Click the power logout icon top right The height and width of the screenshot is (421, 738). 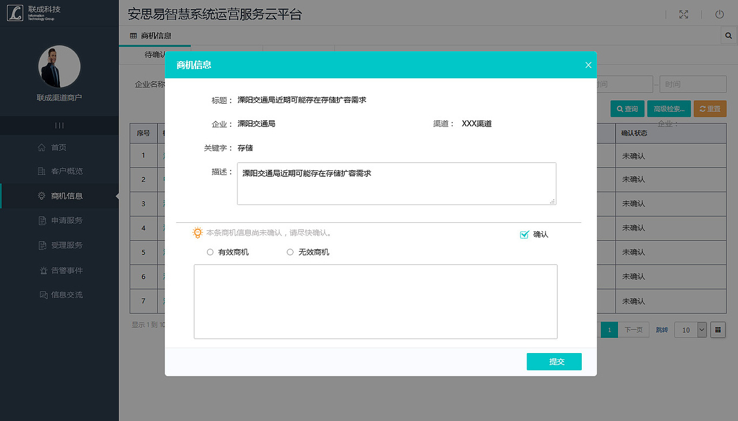719,14
